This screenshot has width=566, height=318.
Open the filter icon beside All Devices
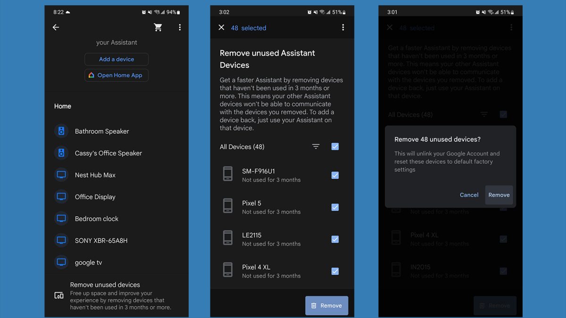[316, 147]
